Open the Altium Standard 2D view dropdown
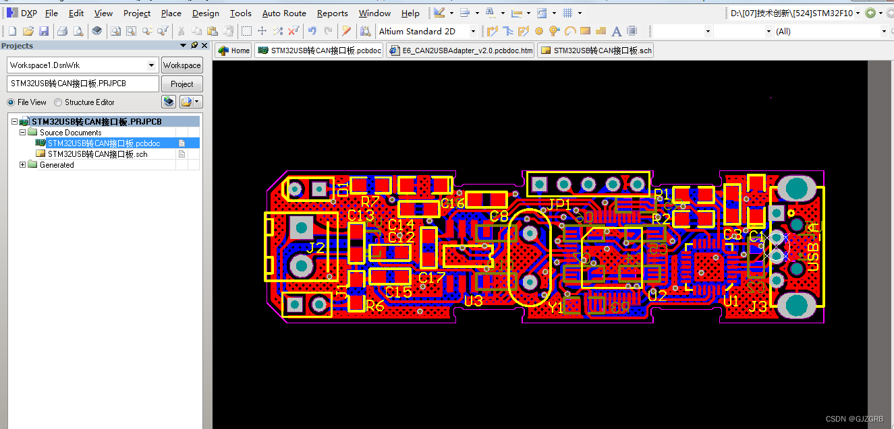The image size is (894, 429). pos(472,31)
